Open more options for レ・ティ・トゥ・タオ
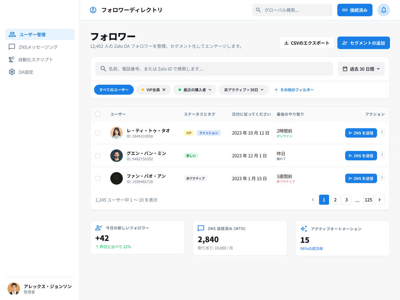The width and height of the screenshot is (400, 300). (x=382, y=132)
